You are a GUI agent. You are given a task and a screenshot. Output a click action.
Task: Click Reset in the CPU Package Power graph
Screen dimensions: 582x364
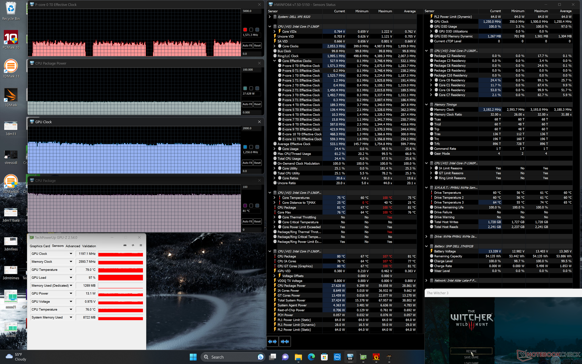click(x=257, y=104)
